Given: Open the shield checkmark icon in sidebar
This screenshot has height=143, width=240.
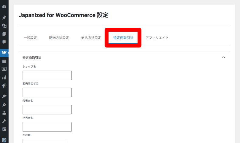Looking at the screenshot, I should [x=4, y=140].
